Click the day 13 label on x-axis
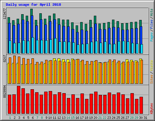 tap(64, 118)
